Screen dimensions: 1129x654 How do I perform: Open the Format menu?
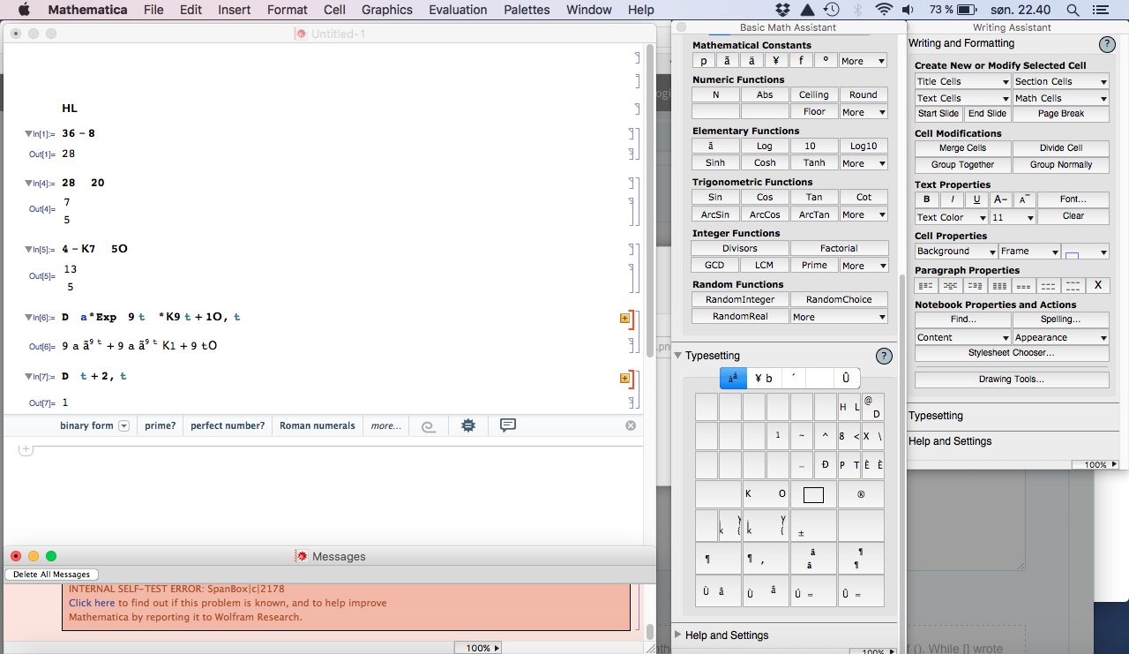pos(288,10)
